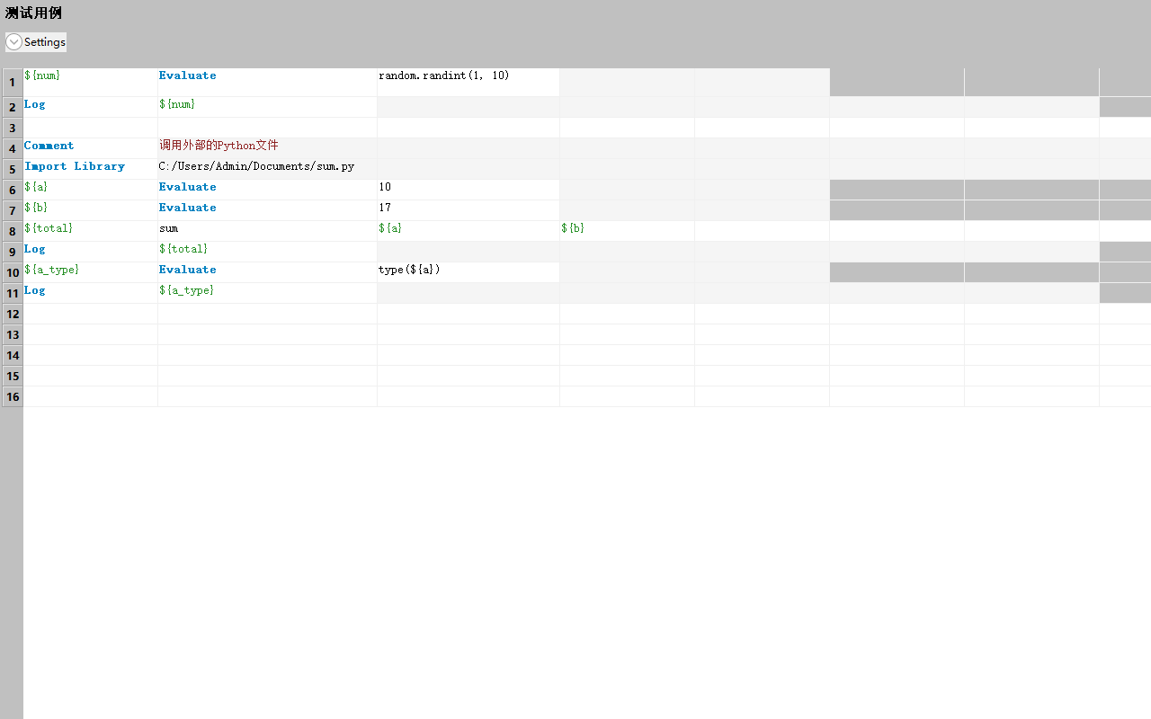Click the Log keyword in row 2
Viewport: 1151px width, 719px height.
pos(90,107)
